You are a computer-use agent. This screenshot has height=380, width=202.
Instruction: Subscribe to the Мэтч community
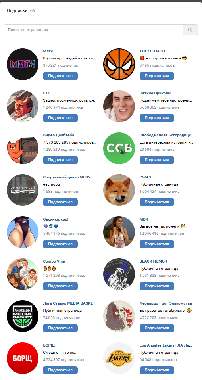pyautogui.click(x=60, y=76)
